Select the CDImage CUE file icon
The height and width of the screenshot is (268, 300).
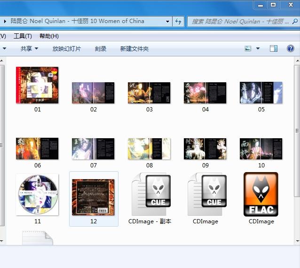pos(207,194)
